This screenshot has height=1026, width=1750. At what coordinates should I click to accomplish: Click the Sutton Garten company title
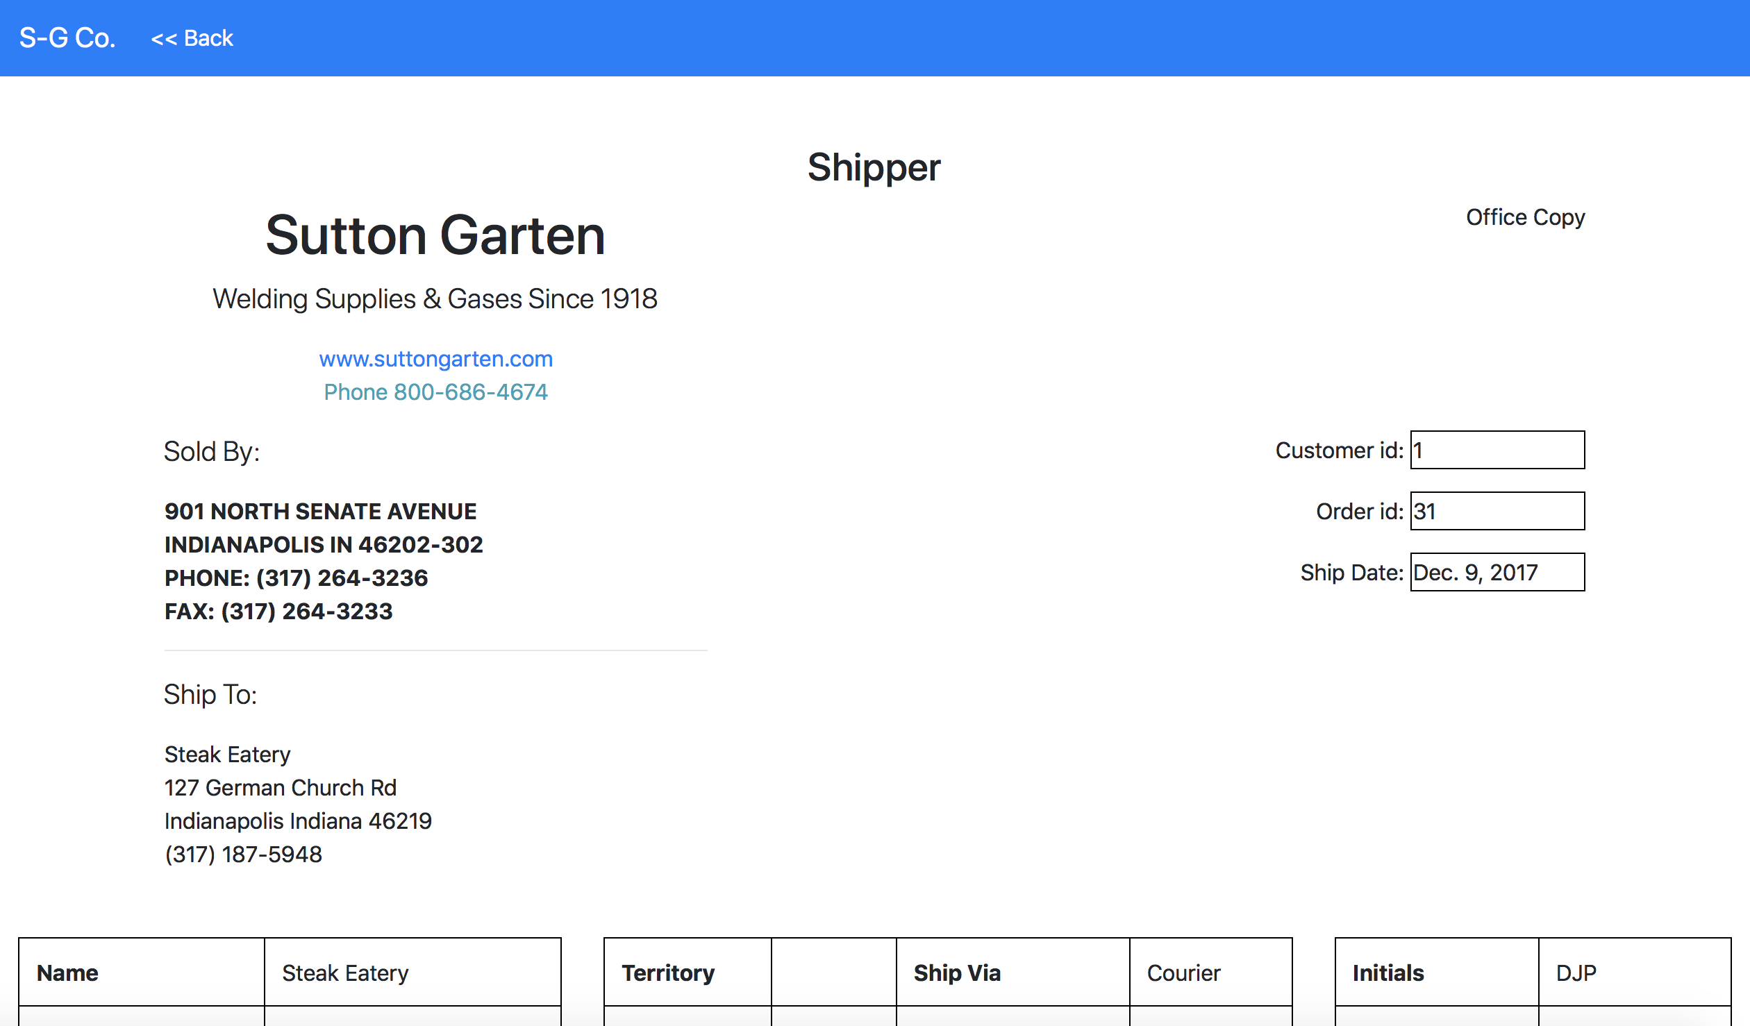point(435,235)
